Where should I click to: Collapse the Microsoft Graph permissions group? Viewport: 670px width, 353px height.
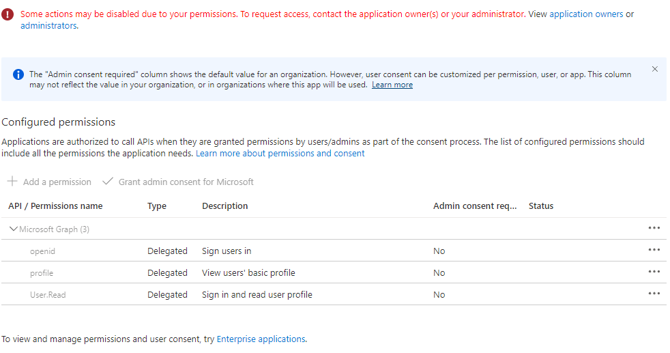(14, 229)
